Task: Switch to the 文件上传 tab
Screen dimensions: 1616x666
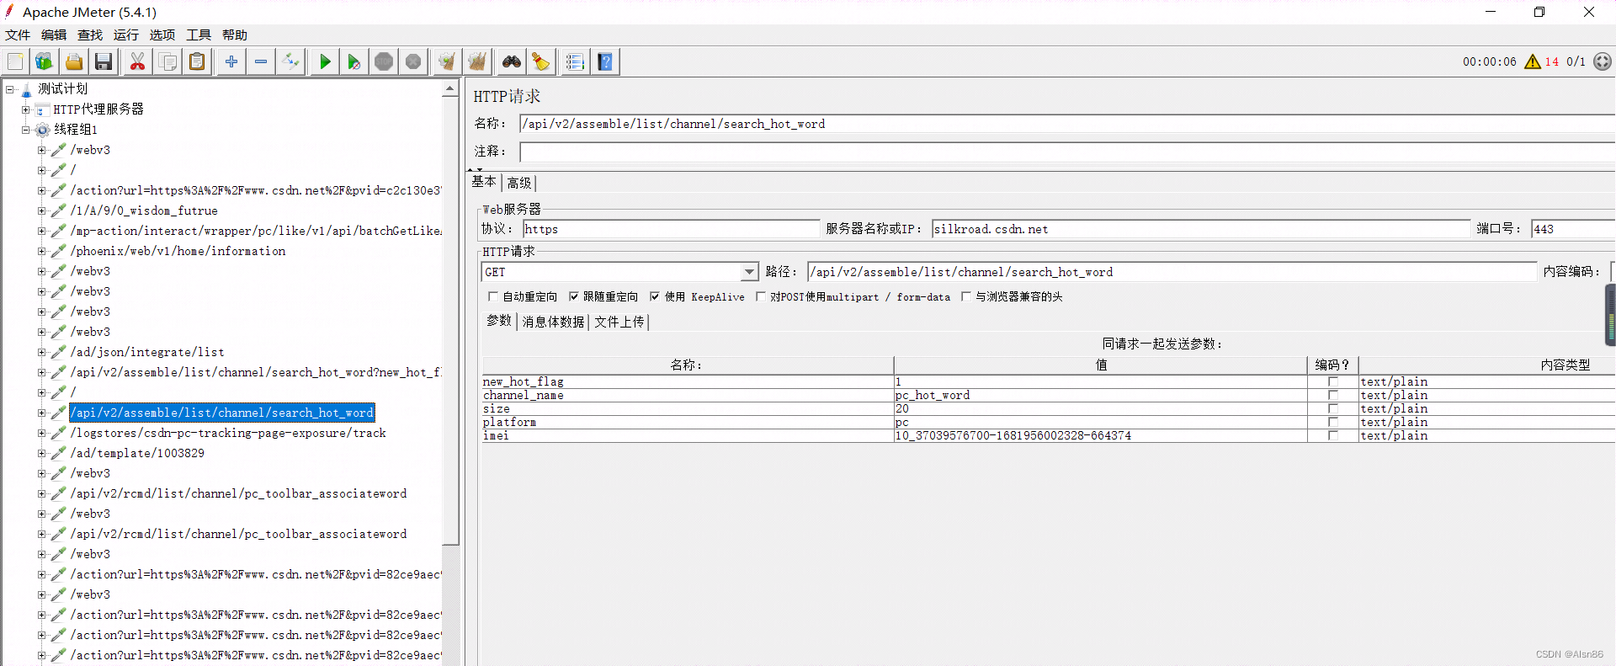Action: [619, 322]
